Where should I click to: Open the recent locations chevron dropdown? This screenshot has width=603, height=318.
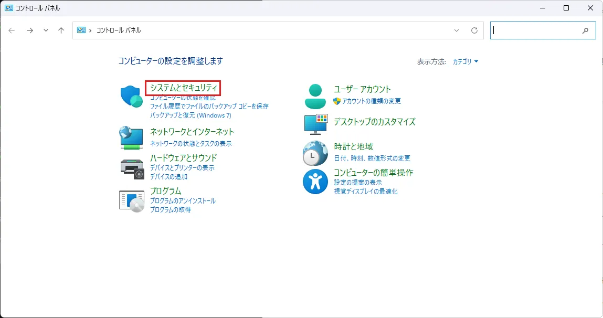(46, 30)
